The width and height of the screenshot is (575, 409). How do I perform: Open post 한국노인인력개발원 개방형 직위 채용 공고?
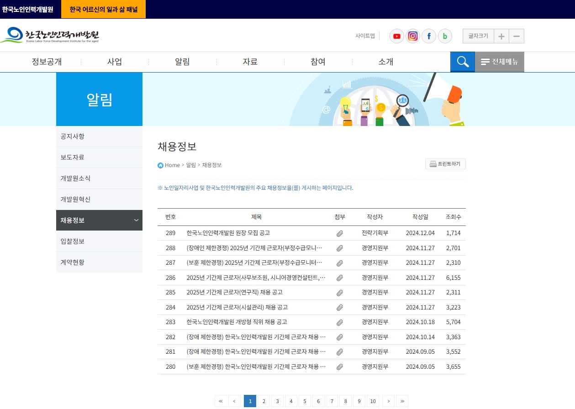(237, 322)
